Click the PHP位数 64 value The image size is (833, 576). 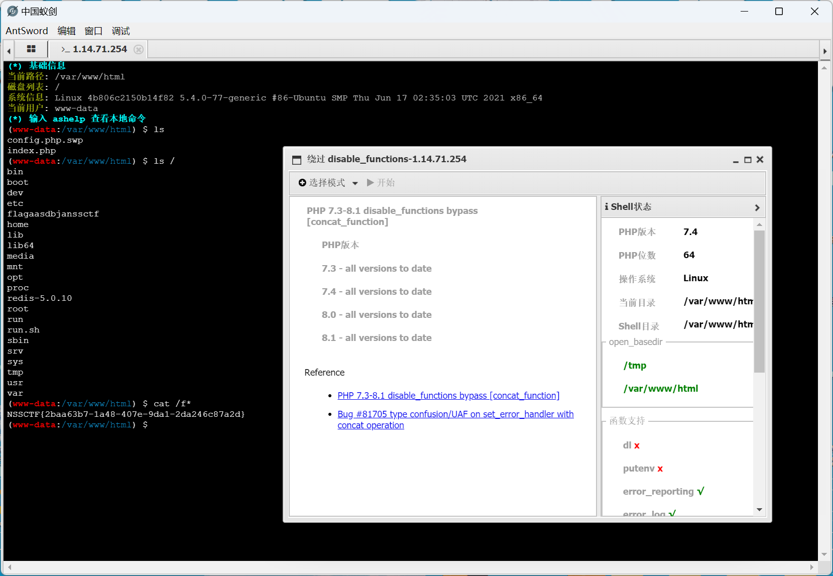point(689,255)
